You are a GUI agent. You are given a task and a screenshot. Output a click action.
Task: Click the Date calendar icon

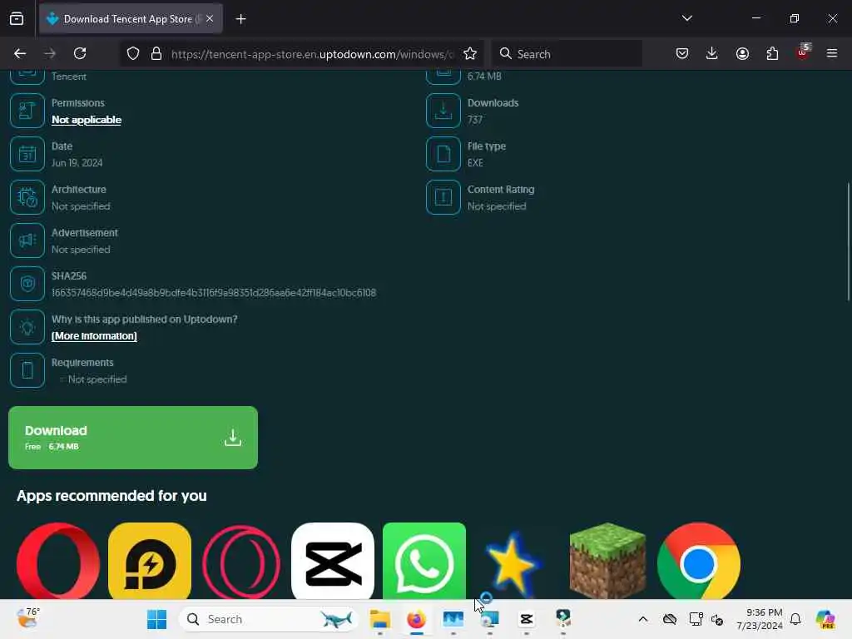click(27, 154)
